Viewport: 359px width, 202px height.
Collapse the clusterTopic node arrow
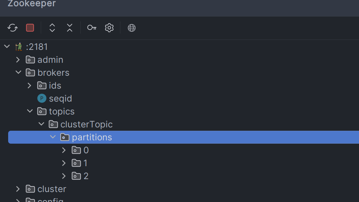point(41,124)
